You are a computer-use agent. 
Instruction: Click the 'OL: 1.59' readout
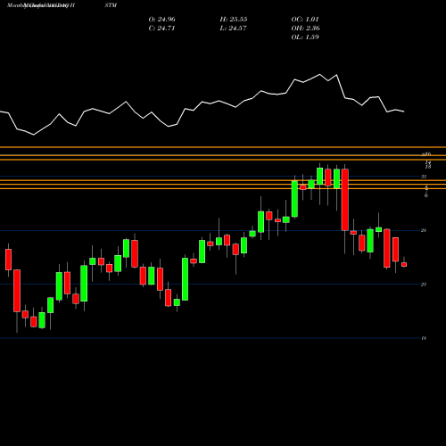click(x=305, y=37)
